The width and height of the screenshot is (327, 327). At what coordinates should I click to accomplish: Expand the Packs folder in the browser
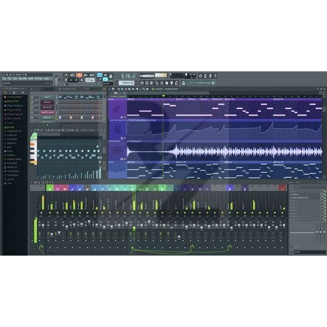coord(8,151)
